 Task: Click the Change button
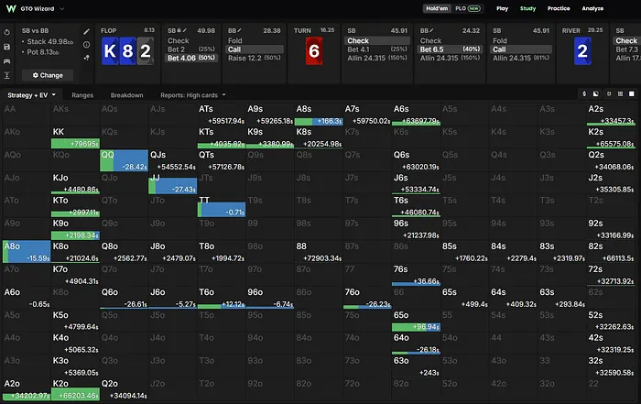click(x=48, y=75)
